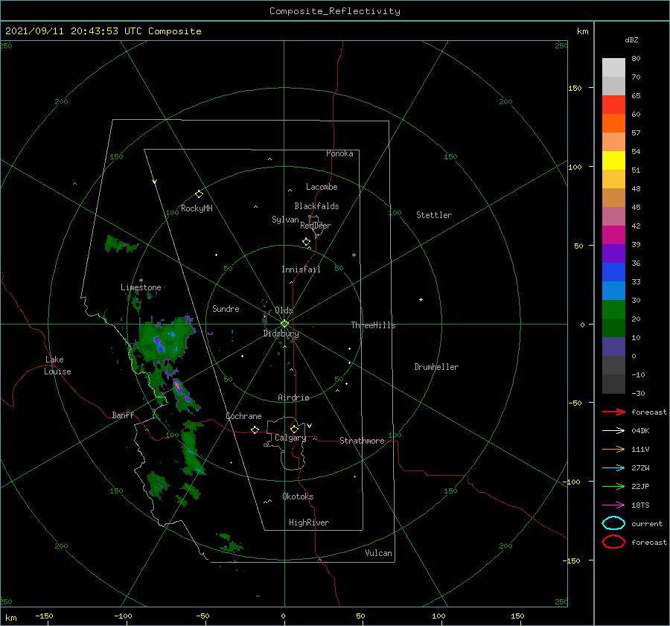This screenshot has width=670, height=626.
Task: Click the RockyMH label
Action: click(197, 208)
